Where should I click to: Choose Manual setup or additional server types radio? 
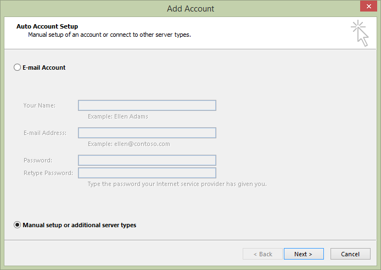17,225
